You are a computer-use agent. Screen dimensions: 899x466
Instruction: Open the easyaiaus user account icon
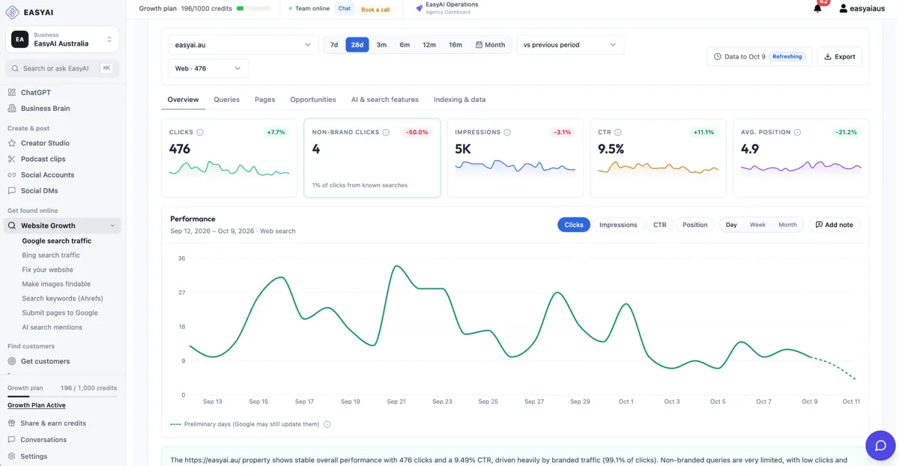coord(844,8)
